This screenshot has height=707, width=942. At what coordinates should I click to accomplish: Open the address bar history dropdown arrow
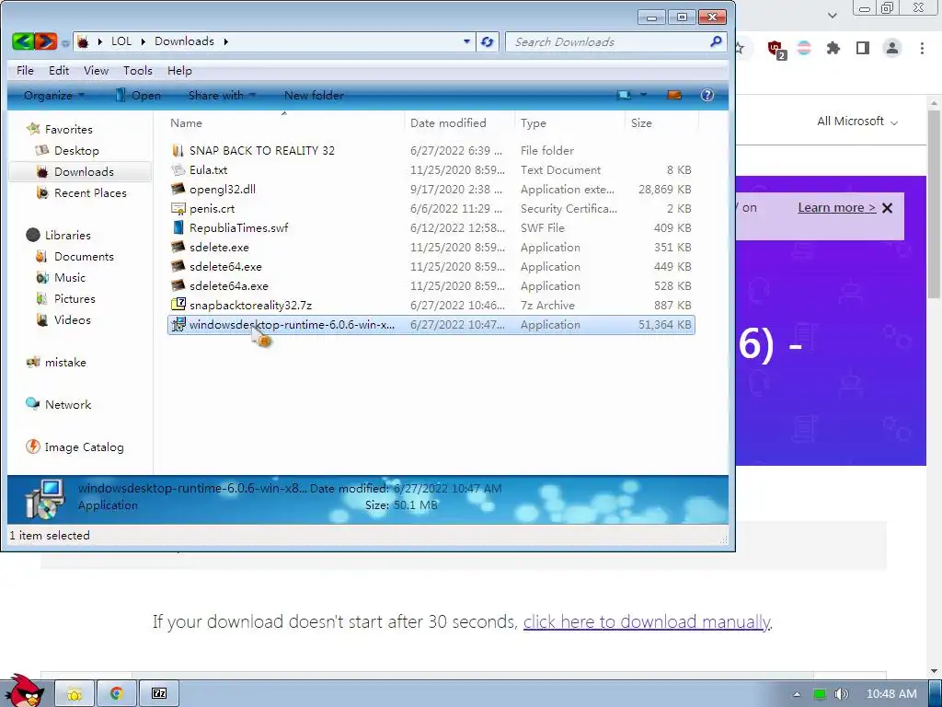pyautogui.click(x=466, y=41)
